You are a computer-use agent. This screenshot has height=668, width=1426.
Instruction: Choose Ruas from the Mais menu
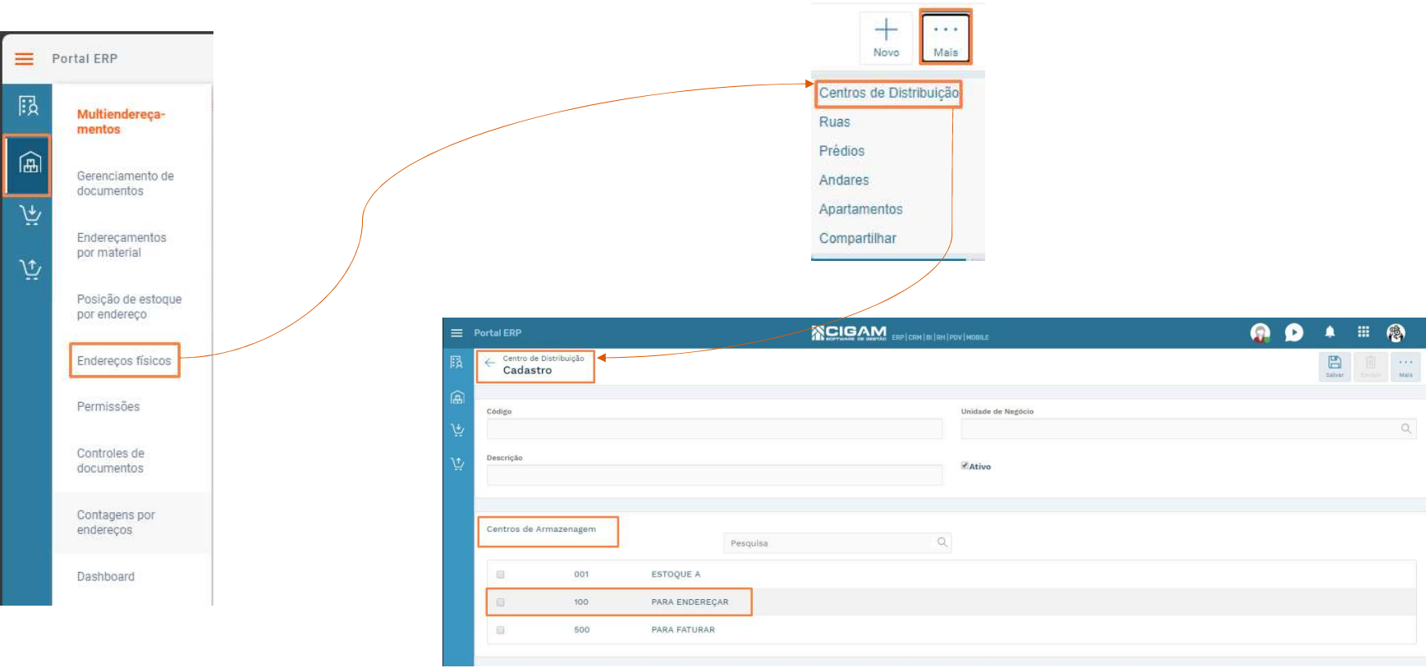pos(834,122)
